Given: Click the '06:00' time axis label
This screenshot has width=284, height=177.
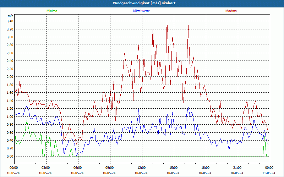Looking at the screenshot, I should click(78, 168).
